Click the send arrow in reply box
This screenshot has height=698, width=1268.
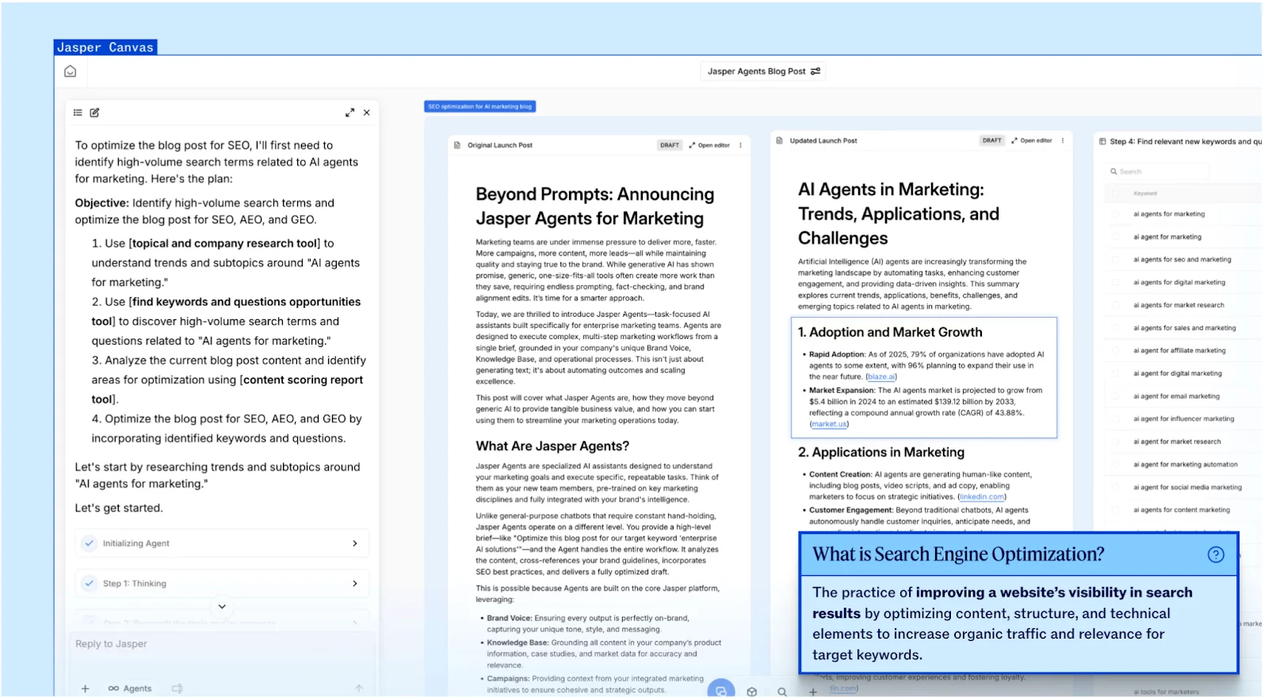pos(359,688)
